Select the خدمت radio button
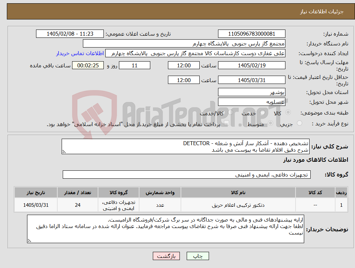 pyautogui.click(x=263, y=112)
